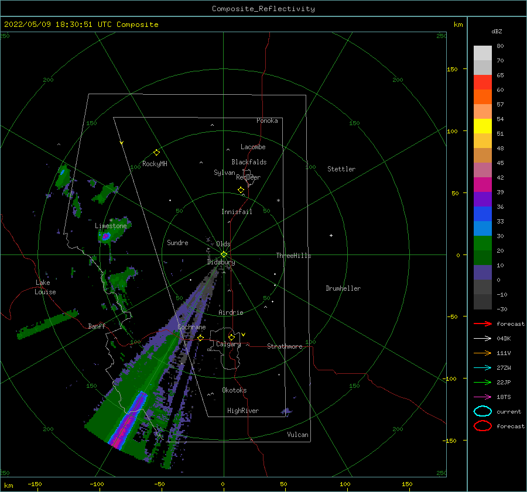Select the white 04DK arrow icon

point(482,338)
